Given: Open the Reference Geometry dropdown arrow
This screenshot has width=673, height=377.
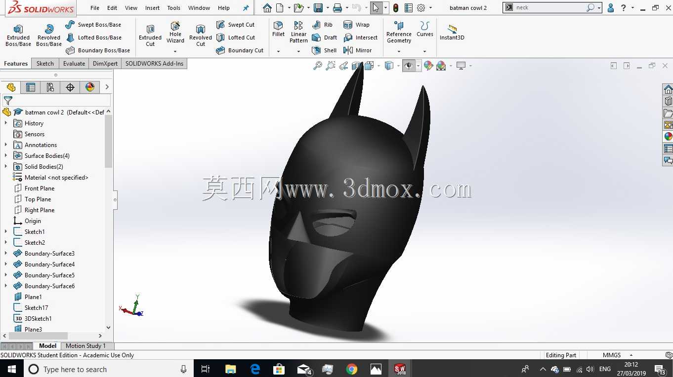Looking at the screenshot, I should [399, 51].
